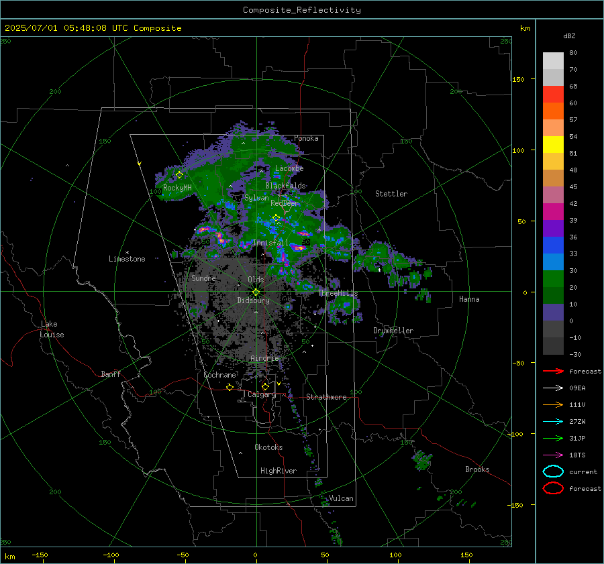Image resolution: width=604 pixels, height=564 pixels.
Task: Click the -150 tick on the bottom axis
Action: [40, 555]
